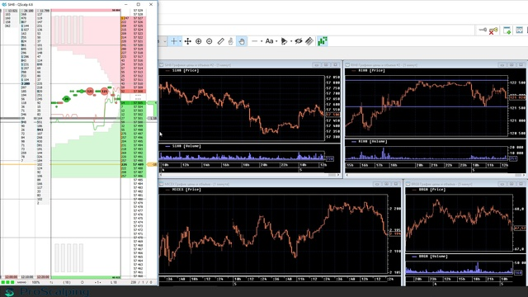Click the zoom in magnifier icon
Image resolution: width=528 pixels, height=297 pixels.
pos(199,41)
